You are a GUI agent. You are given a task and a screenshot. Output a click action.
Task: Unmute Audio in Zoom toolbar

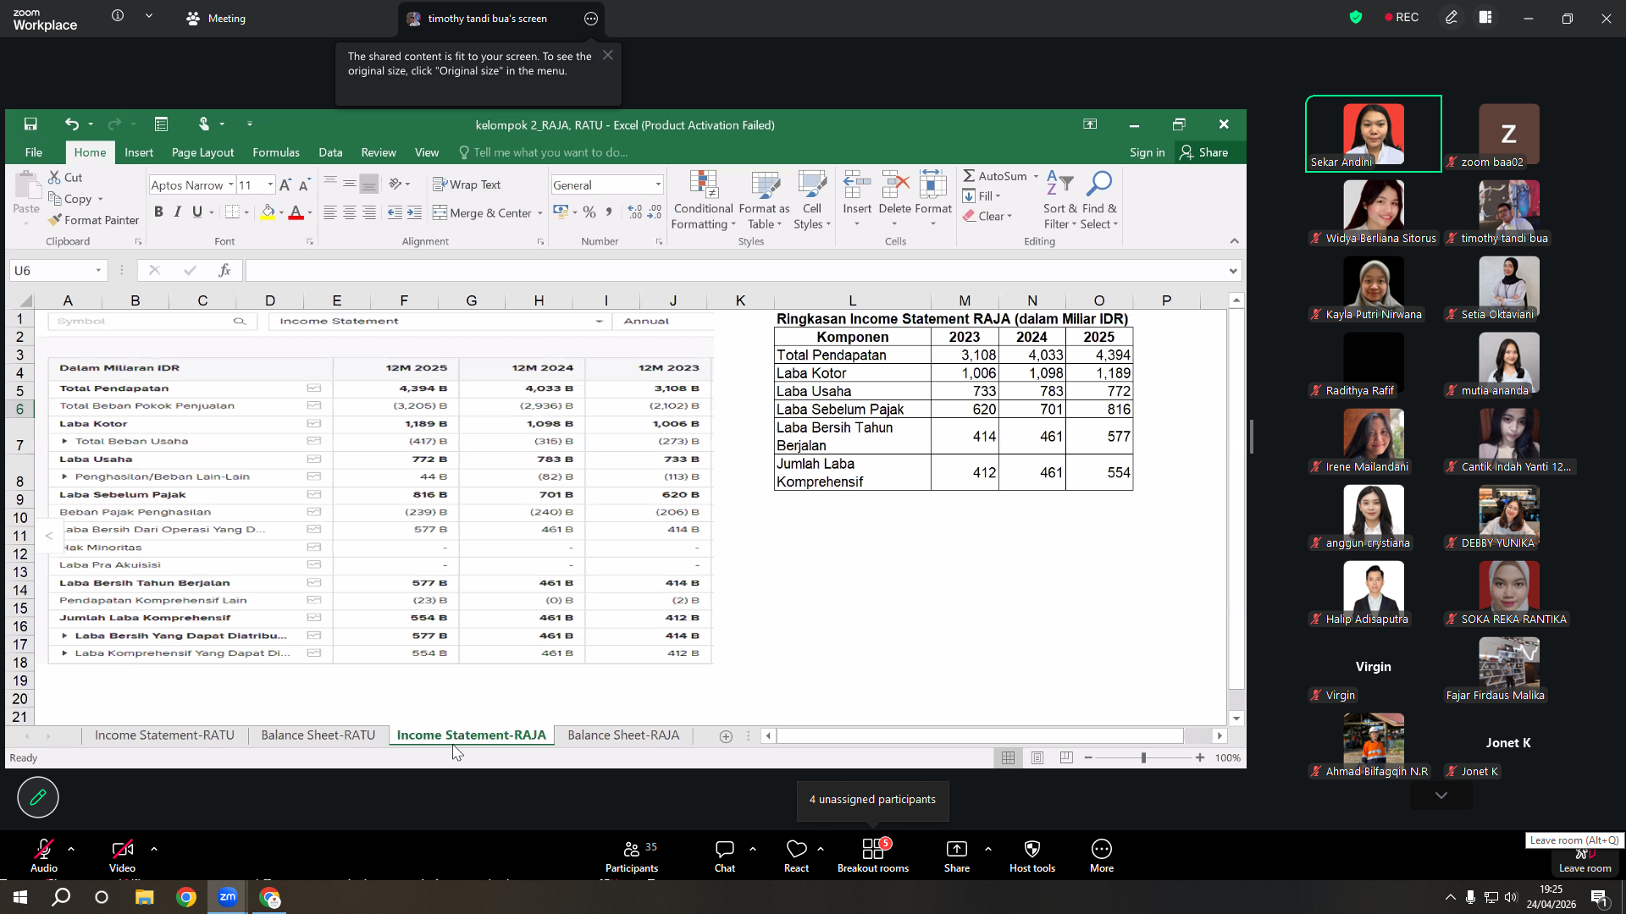tap(44, 856)
